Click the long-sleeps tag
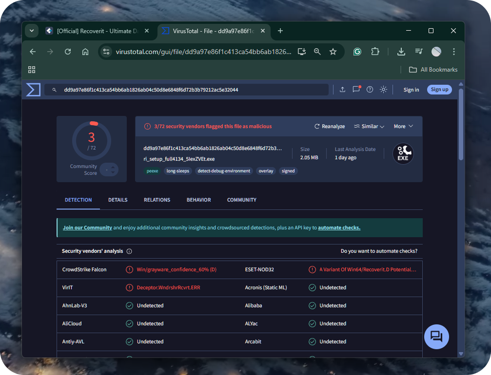The height and width of the screenshot is (375, 491). tap(178, 171)
